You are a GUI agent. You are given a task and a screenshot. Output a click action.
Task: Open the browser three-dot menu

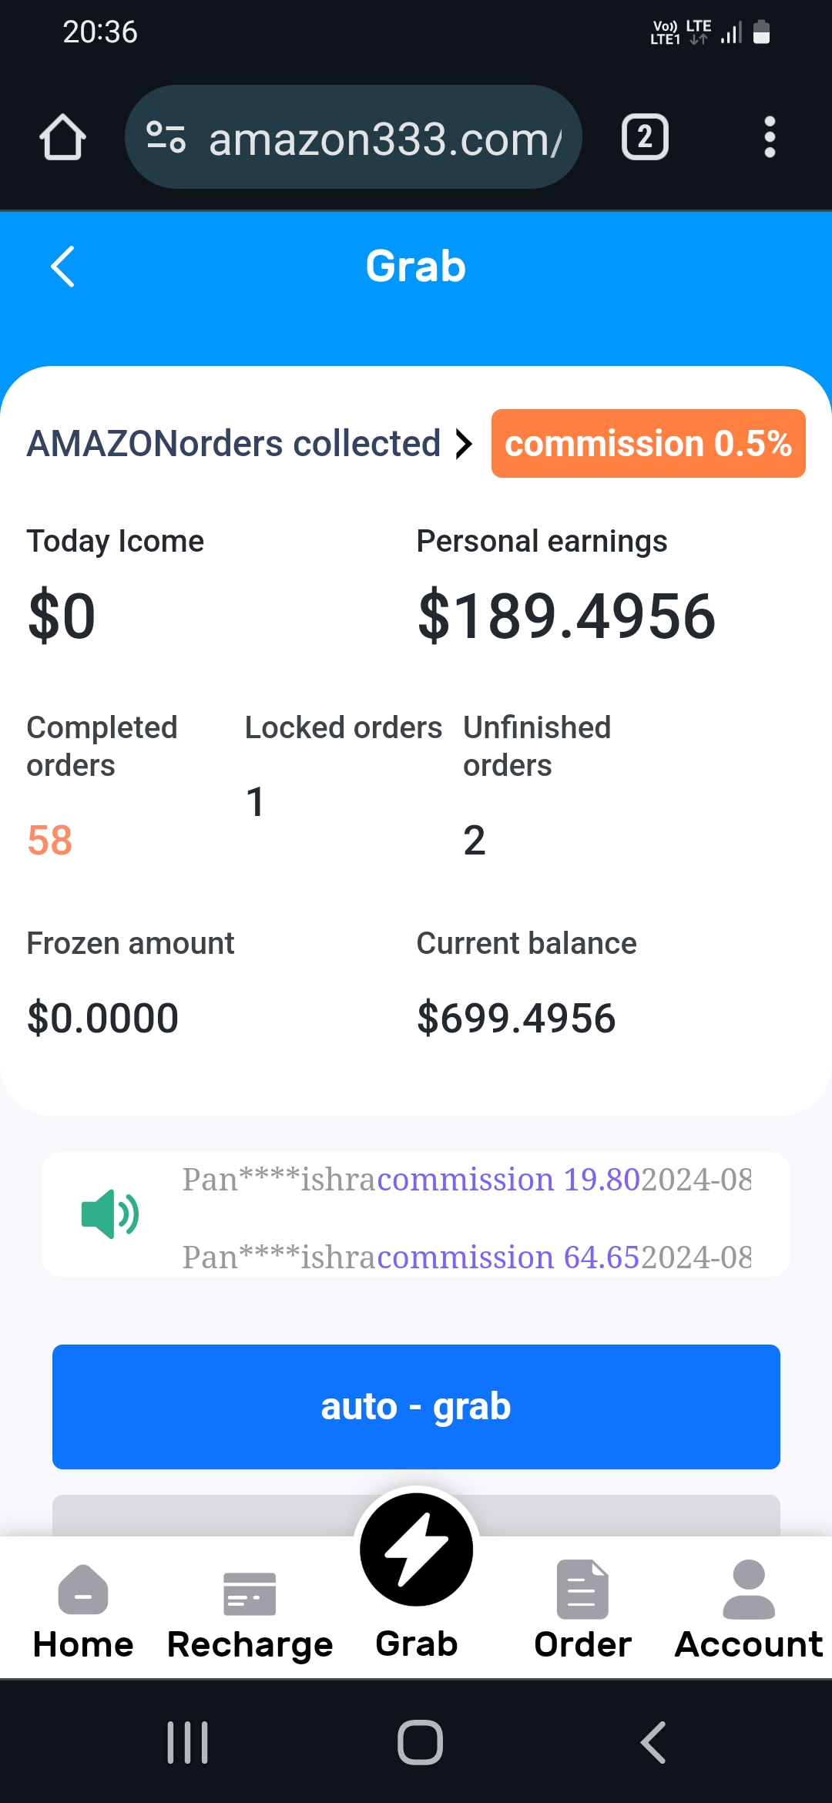coord(769,138)
